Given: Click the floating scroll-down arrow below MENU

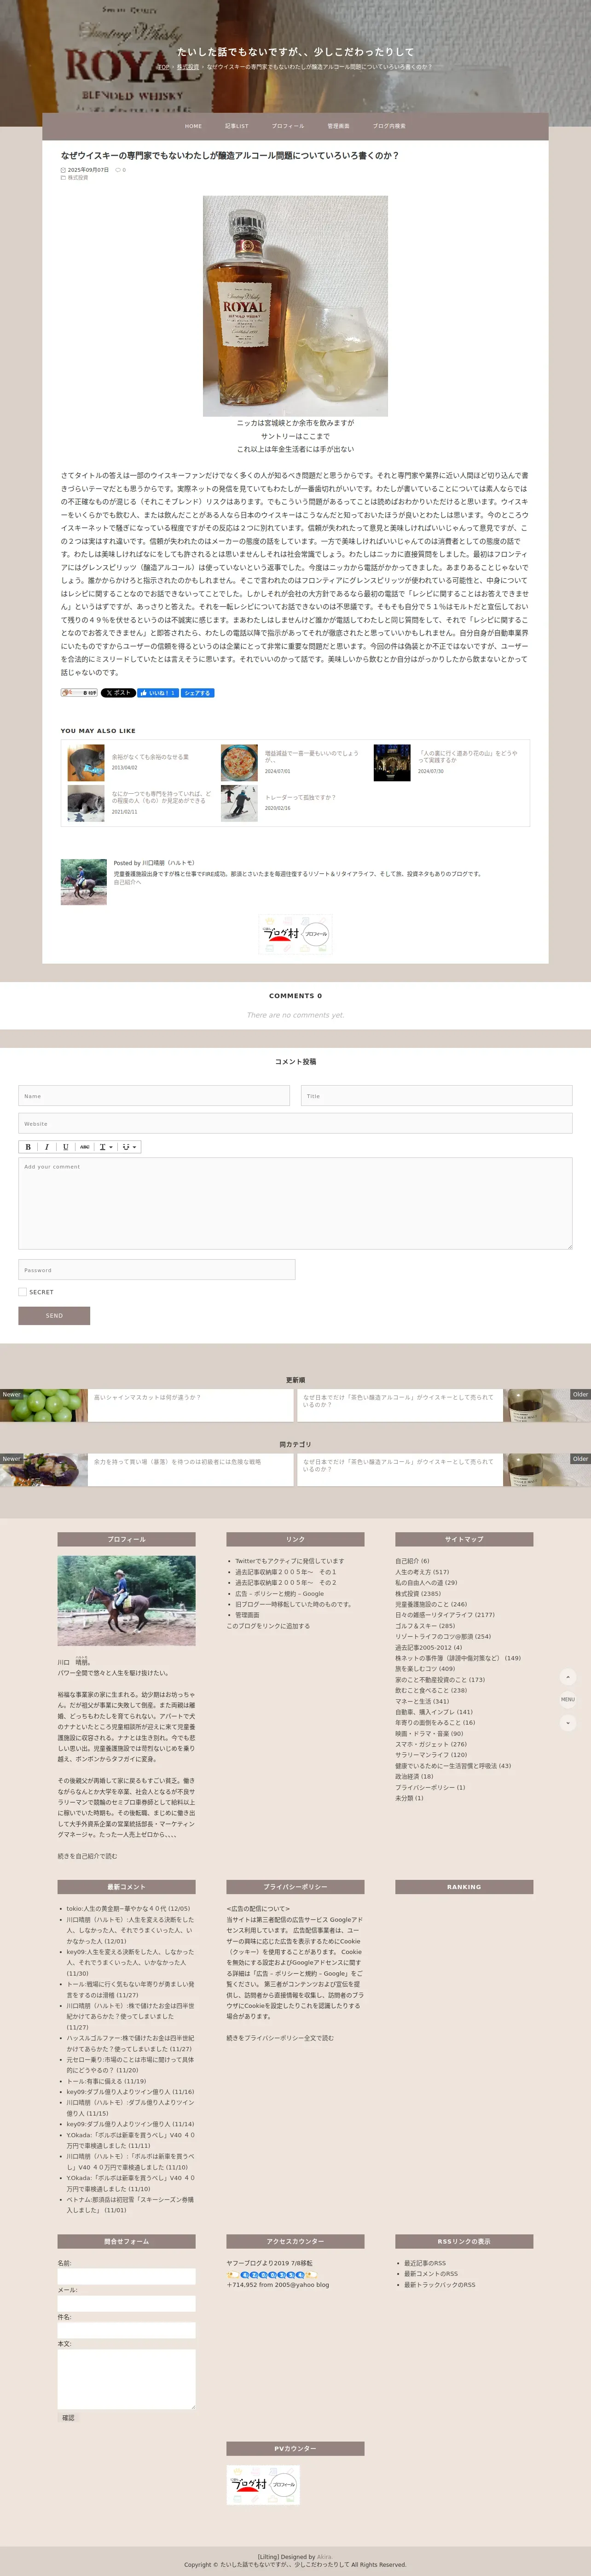Looking at the screenshot, I should pos(568,1722).
